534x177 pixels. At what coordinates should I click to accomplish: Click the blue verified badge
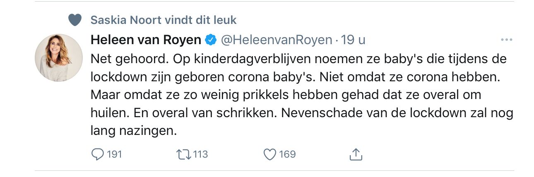click(x=211, y=40)
